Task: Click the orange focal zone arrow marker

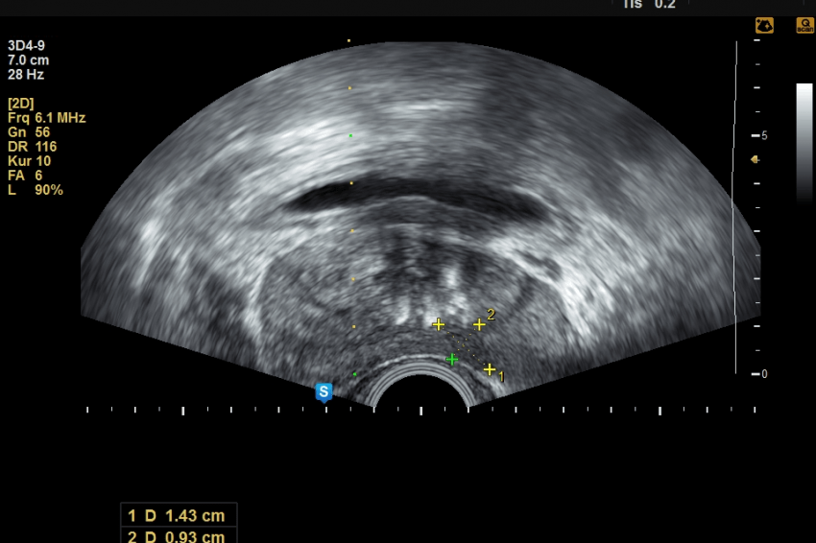Action: (x=755, y=159)
